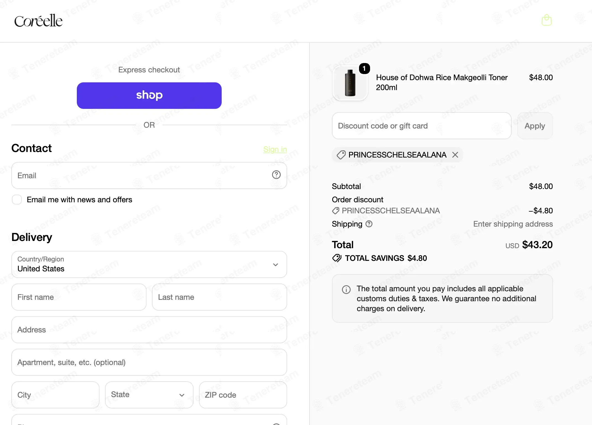Click the customs duties info icon
592x425 pixels.
coord(346,289)
